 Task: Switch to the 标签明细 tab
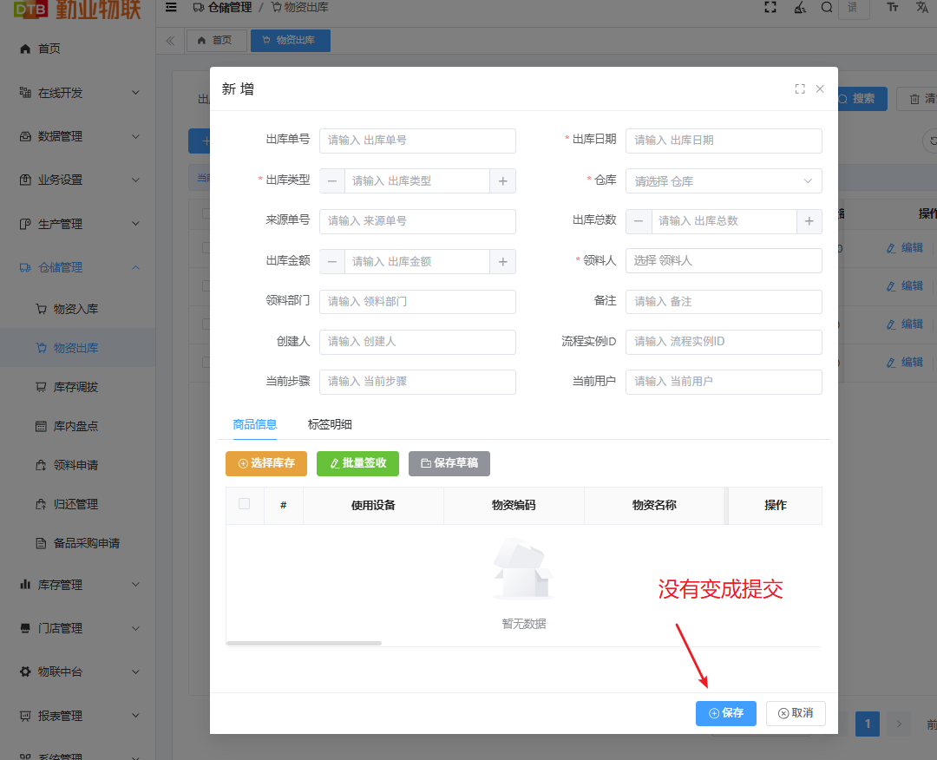pos(330,424)
